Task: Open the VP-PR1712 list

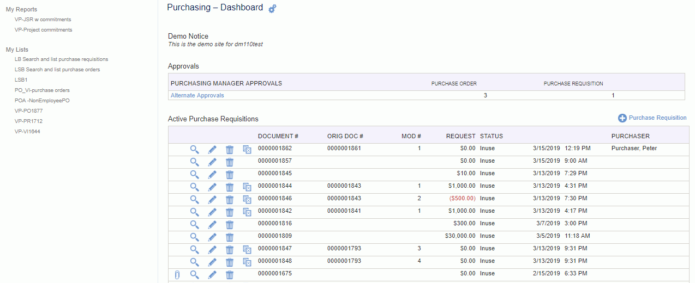Action: pyautogui.click(x=29, y=121)
